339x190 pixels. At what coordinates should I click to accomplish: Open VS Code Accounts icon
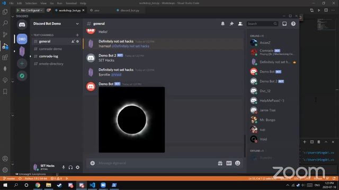tap(5, 158)
